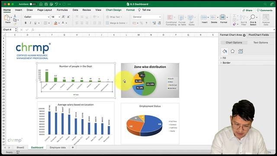Select Chart Options in format pane
Screen dimensions: 277x156
click(234, 42)
